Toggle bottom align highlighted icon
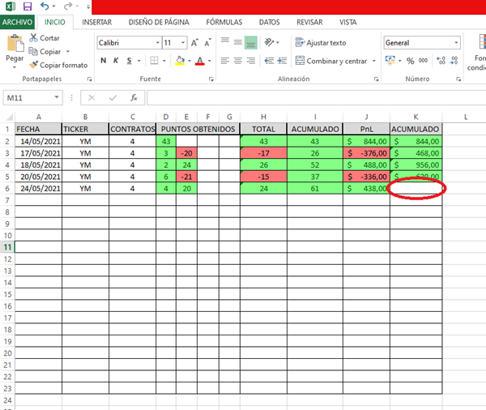 (251, 42)
